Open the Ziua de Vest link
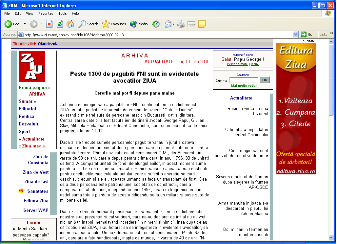Screen dimensions: 337x244 [36, 172]
